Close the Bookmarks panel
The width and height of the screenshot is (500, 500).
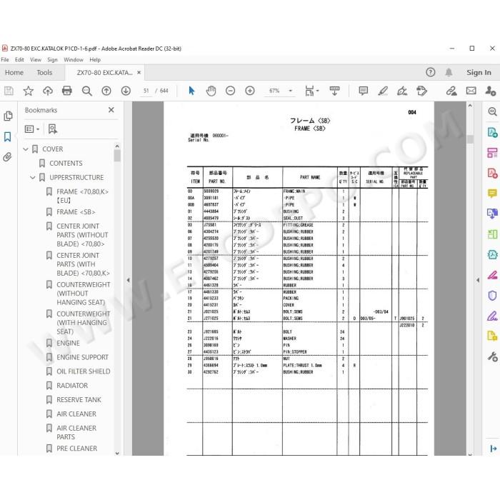(x=111, y=110)
